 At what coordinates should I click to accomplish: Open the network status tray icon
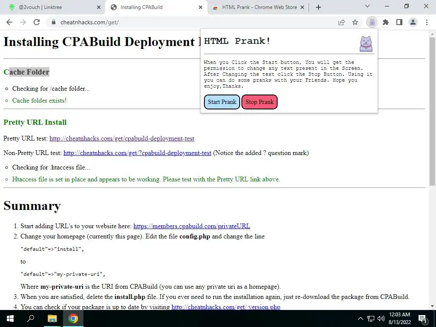point(371,318)
